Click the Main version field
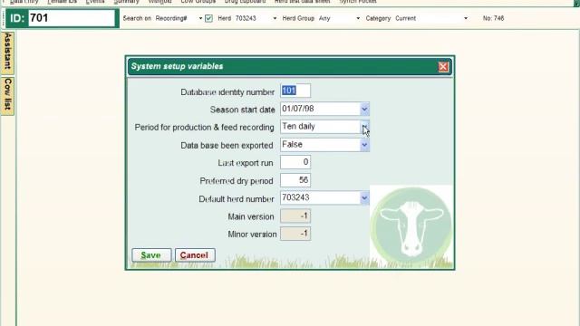580x326 pixels. click(295, 216)
